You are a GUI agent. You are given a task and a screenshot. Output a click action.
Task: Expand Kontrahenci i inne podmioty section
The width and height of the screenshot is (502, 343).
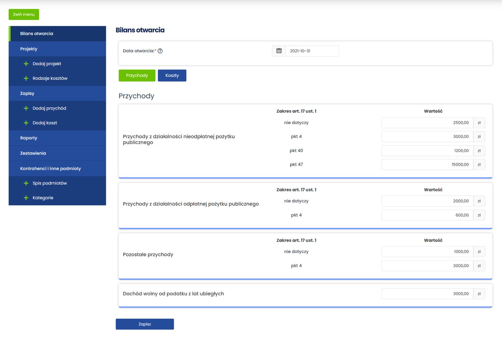pyautogui.click(x=51, y=168)
